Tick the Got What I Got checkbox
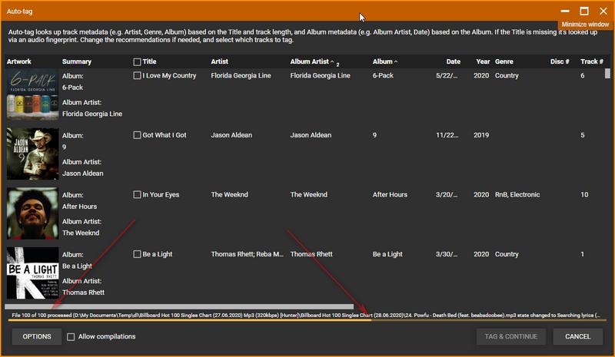This screenshot has width=615, height=357. point(137,135)
